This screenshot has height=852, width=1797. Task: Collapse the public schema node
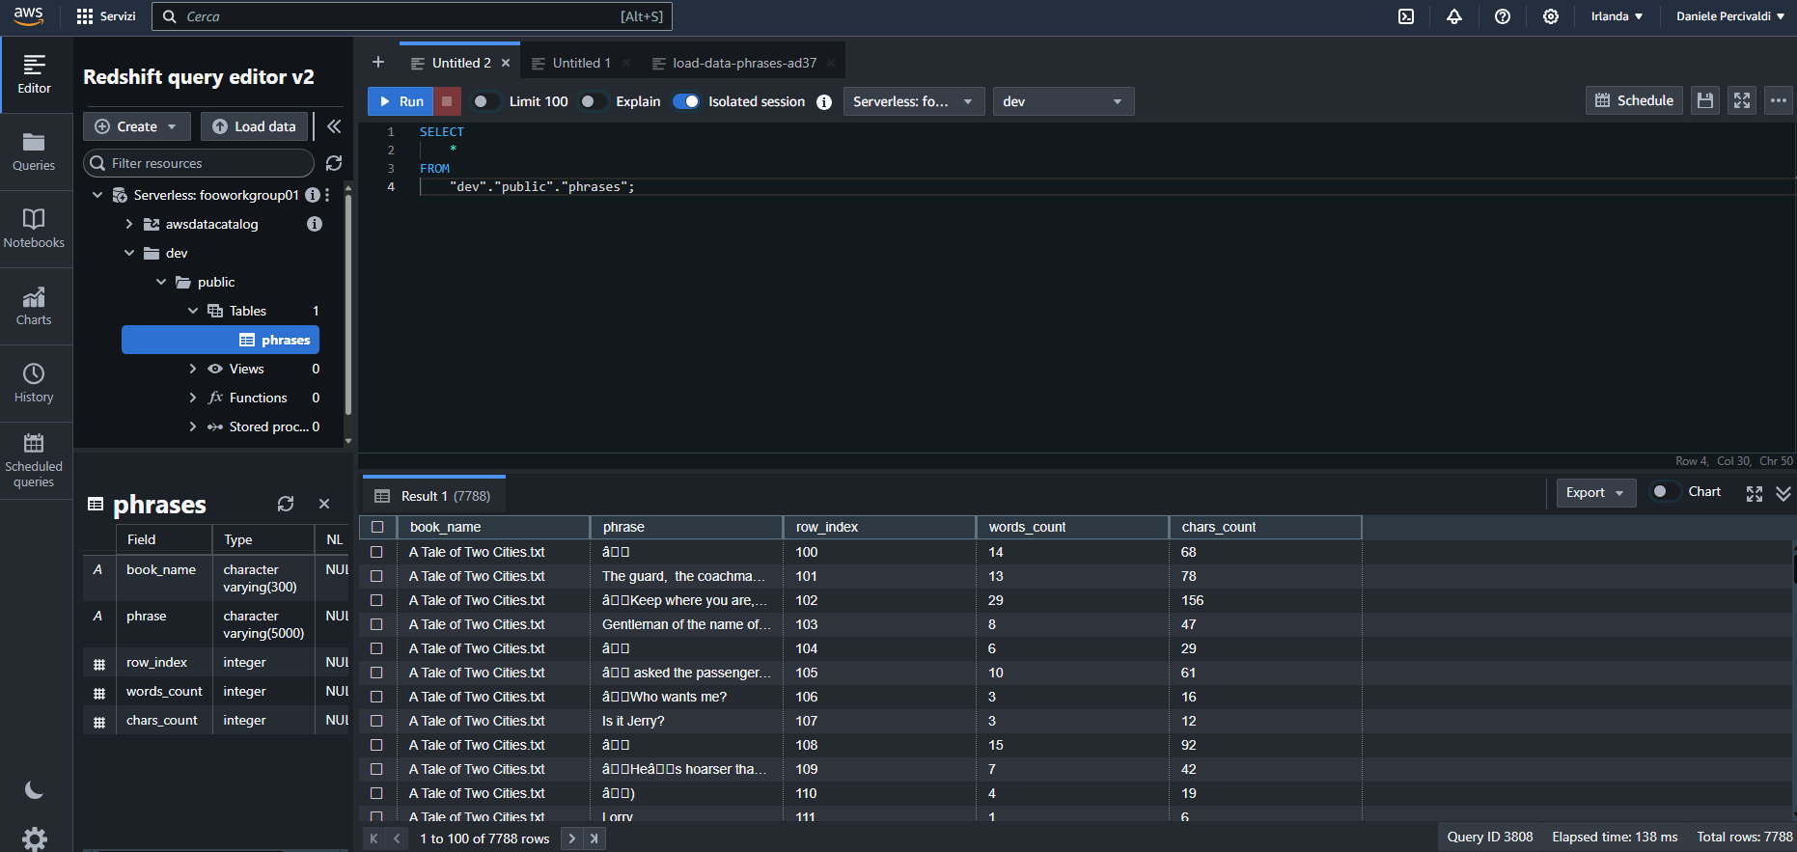[161, 282]
